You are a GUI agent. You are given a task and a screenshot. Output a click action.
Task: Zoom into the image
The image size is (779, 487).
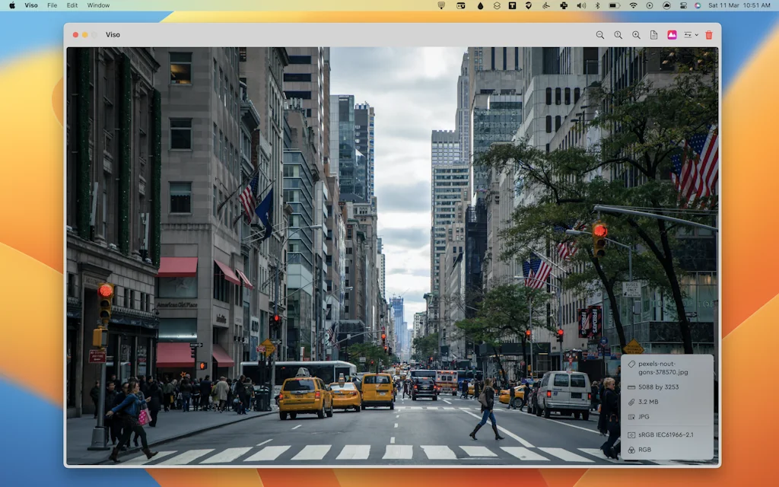coord(636,34)
